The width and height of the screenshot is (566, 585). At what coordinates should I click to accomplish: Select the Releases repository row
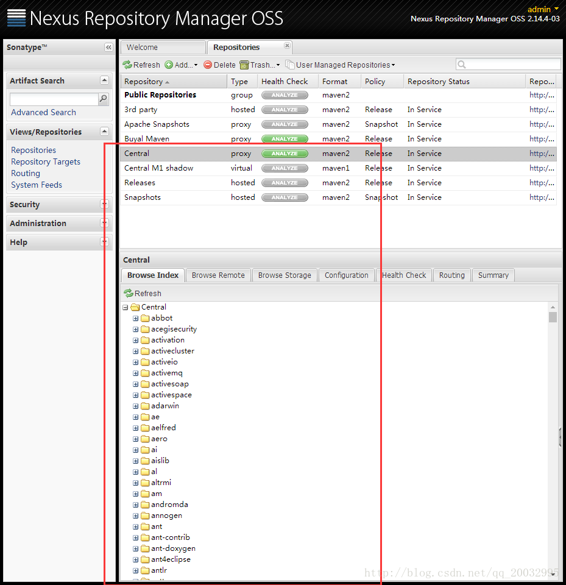[x=338, y=183]
